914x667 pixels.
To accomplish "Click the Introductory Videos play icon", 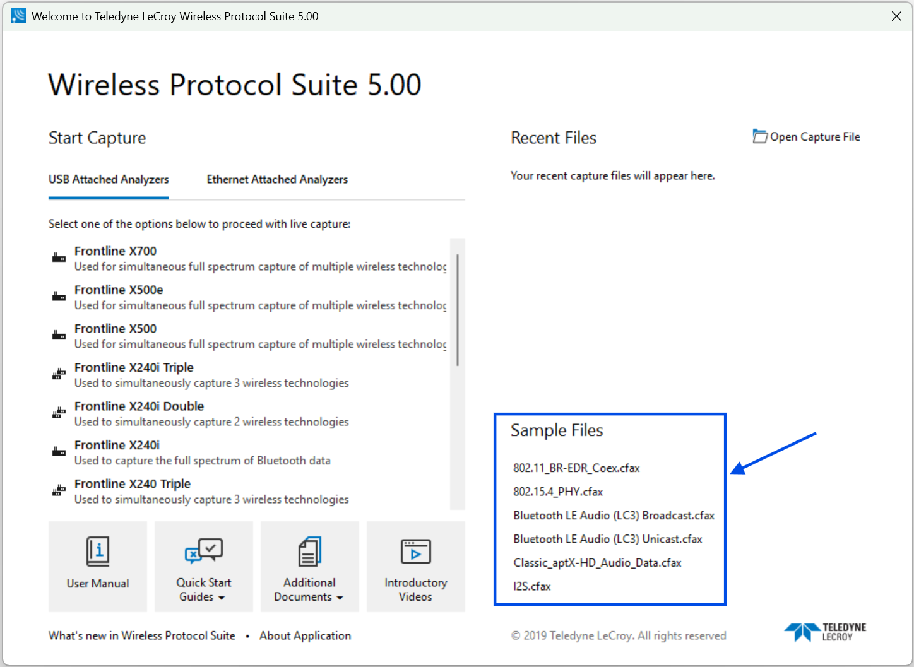I will 416,552.
